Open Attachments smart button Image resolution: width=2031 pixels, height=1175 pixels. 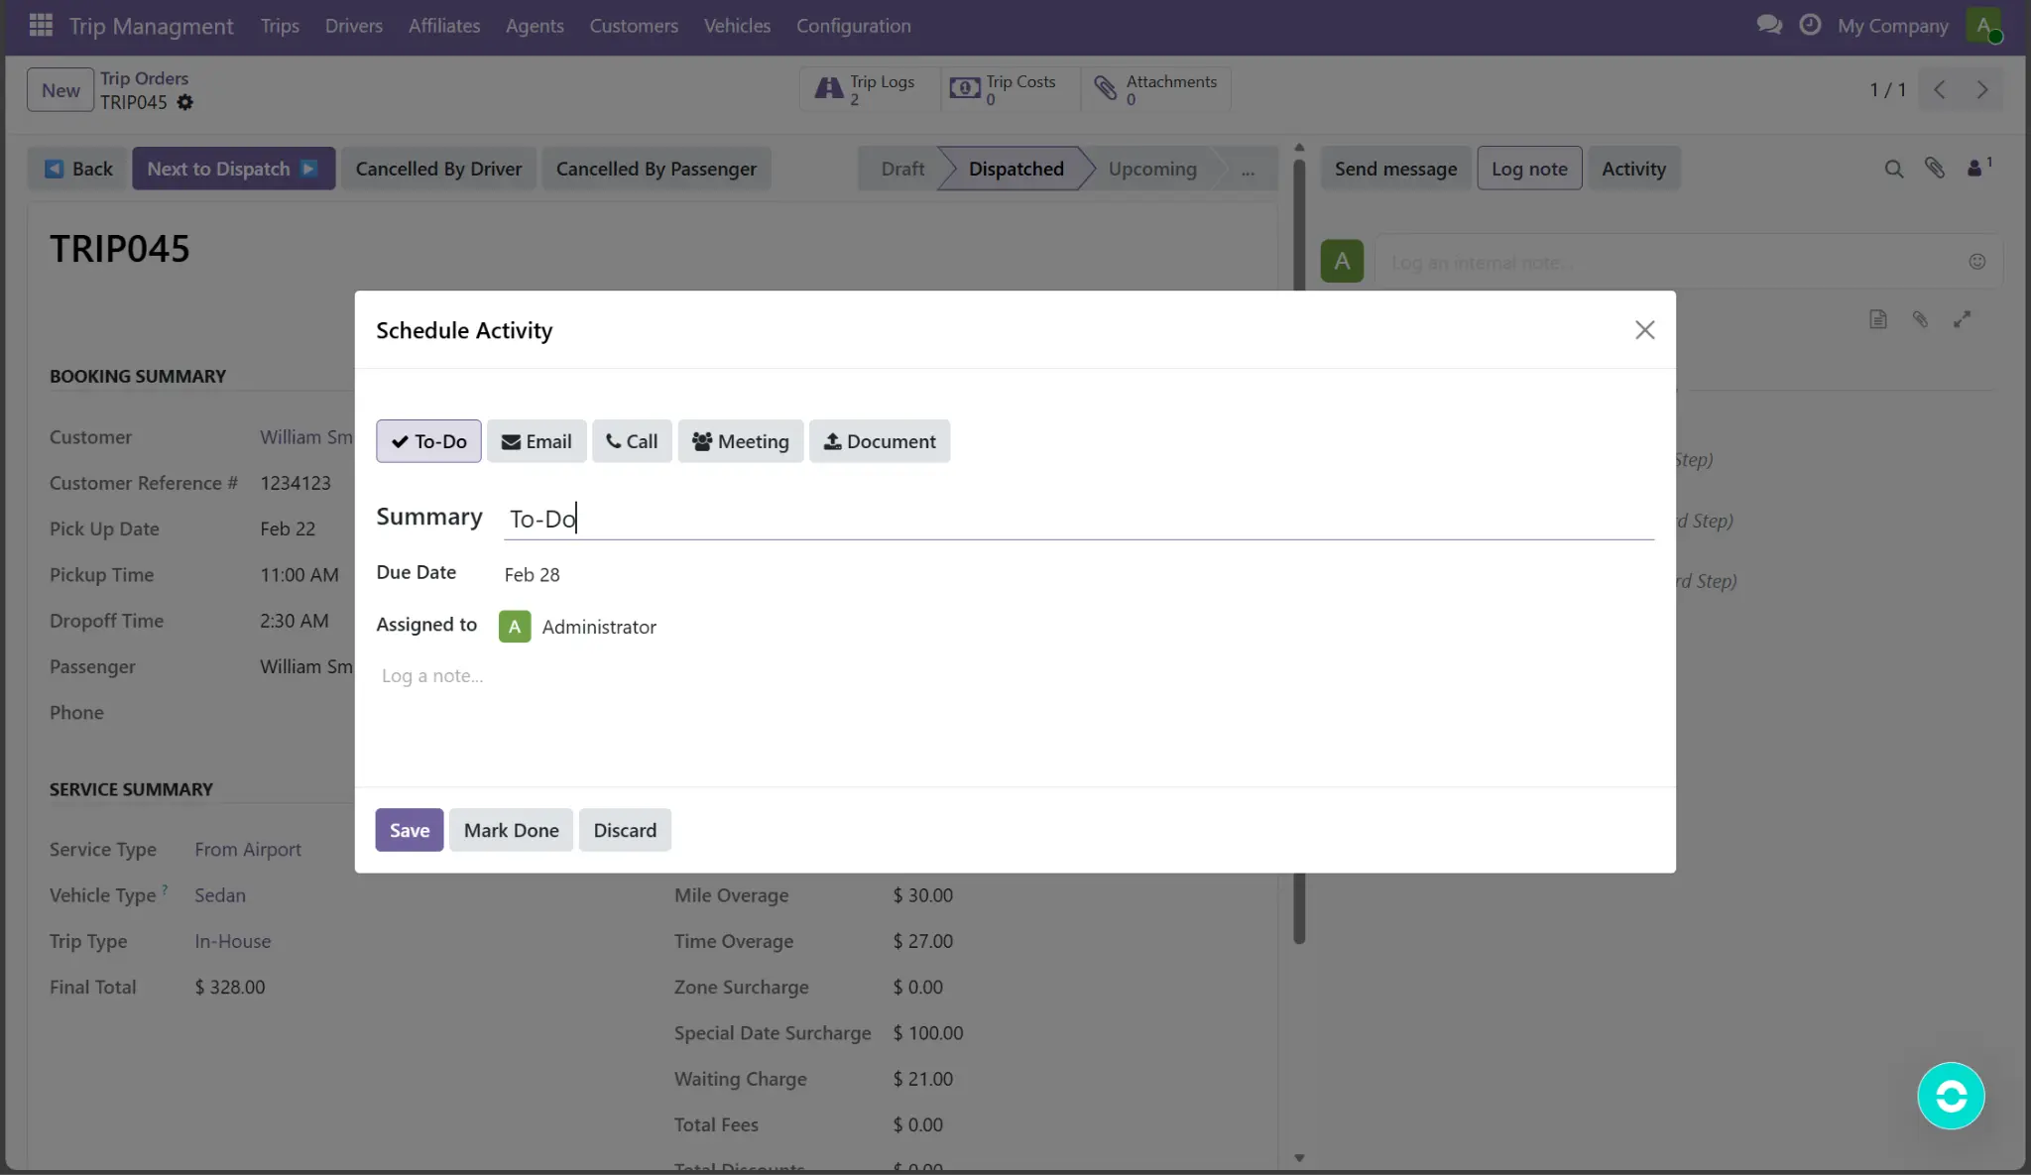pyautogui.click(x=1155, y=89)
